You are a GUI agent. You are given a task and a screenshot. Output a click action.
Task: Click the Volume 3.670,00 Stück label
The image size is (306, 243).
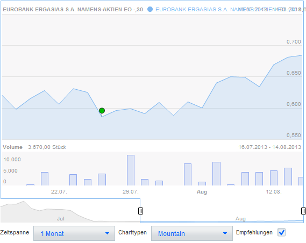pyautogui.click(x=34, y=147)
